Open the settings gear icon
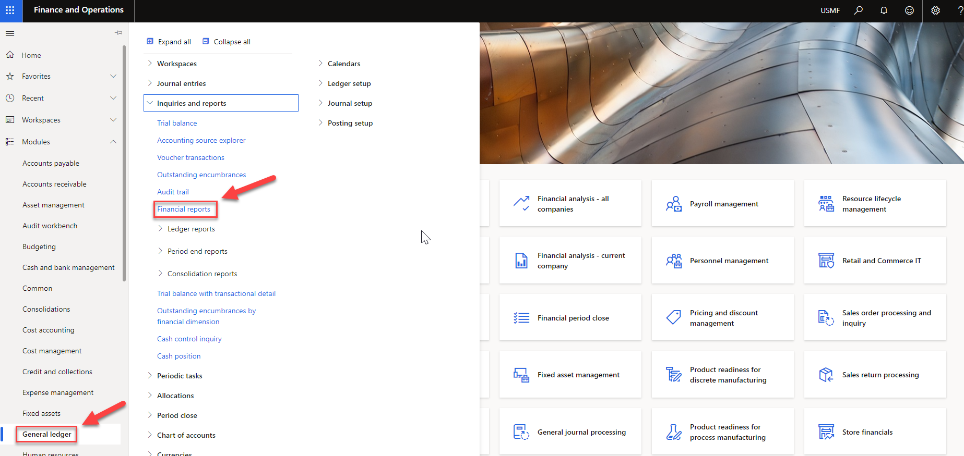 pyautogui.click(x=935, y=10)
